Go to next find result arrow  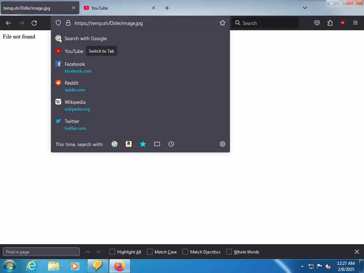98,252
